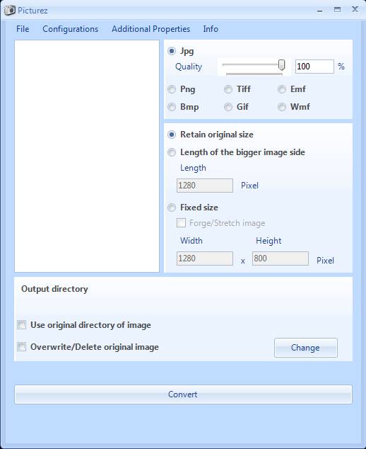Screen dimensions: 366x449
Task: Click the 'Quality' label text
Action: pyautogui.click(x=189, y=67)
